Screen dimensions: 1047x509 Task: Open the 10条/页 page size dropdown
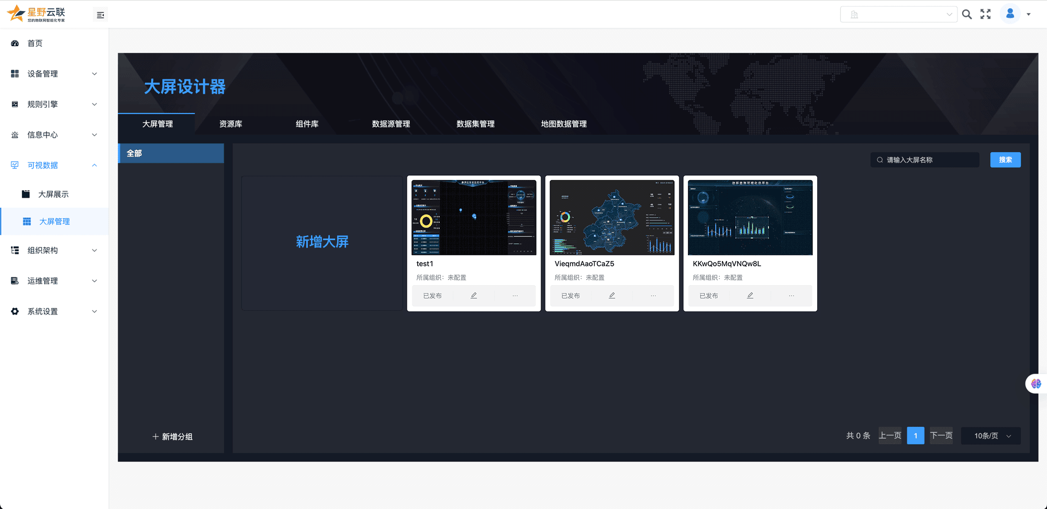(991, 436)
